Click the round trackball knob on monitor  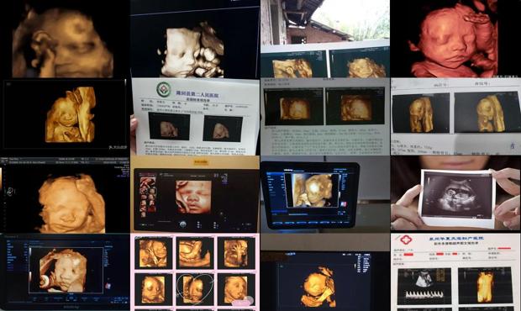coord(182,224)
